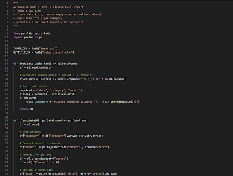Viewport: 233px width, 176px height.
Task: Click the '# Remove invalid rows' comment
Action: pyautogui.click(x=35, y=155)
